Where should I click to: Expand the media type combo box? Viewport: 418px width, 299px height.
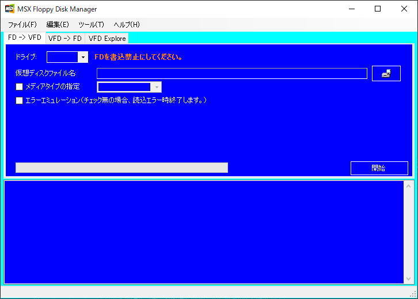156,87
